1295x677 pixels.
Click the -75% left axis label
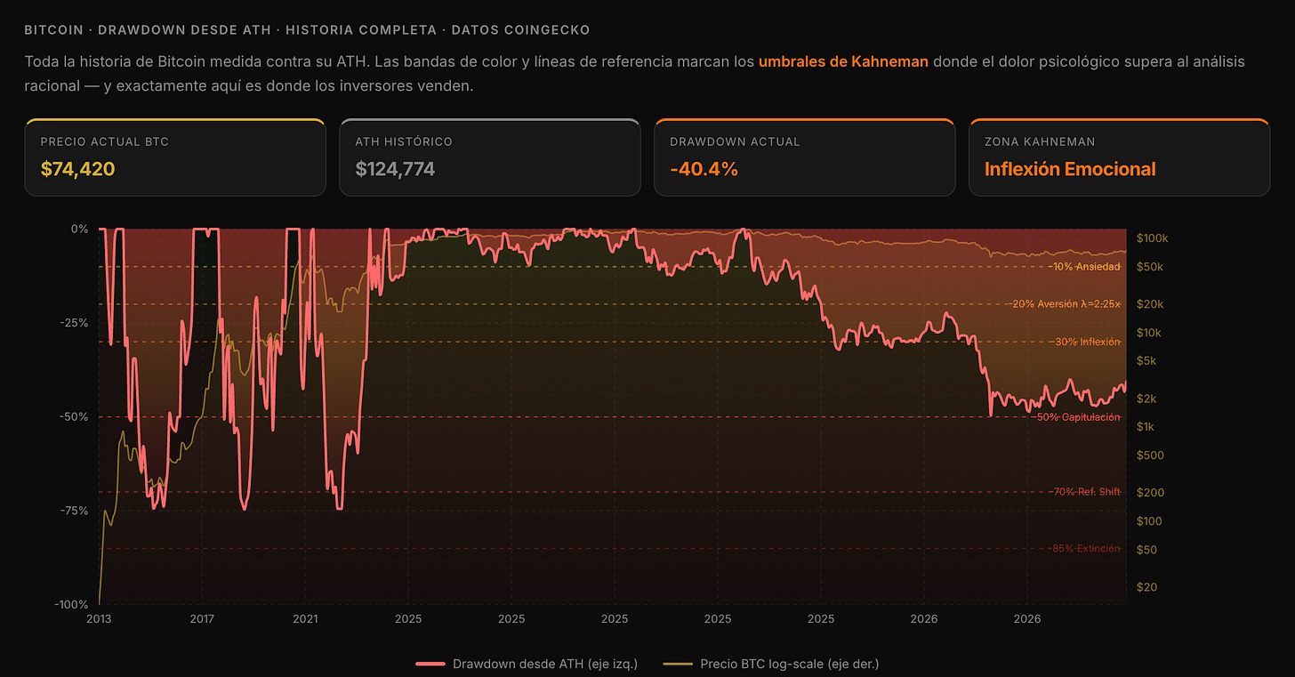pyautogui.click(x=75, y=512)
